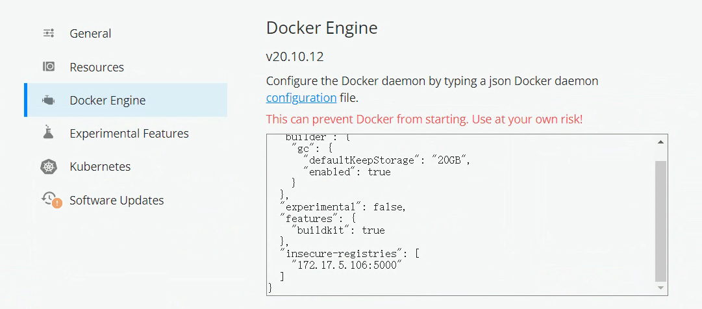Click the Kubernetes helm wheel icon

click(x=48, y=167)
